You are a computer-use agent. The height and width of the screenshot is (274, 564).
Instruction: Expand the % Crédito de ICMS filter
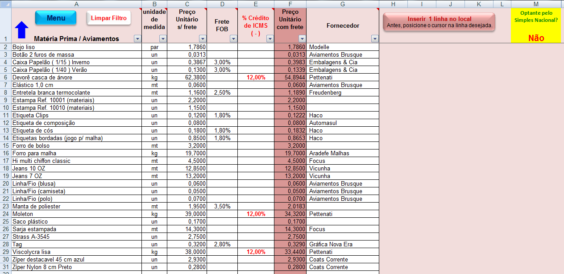click(x=270, y=39)
